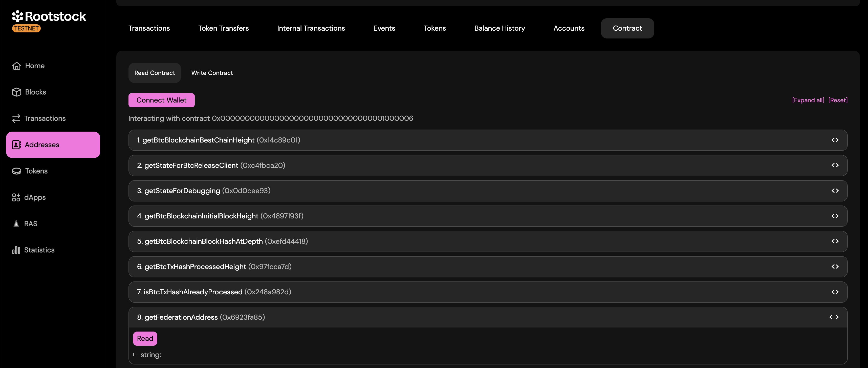Click the Transactions arrows icon in sidebar
Screen dimensions: 868x368
coord(16,118)
